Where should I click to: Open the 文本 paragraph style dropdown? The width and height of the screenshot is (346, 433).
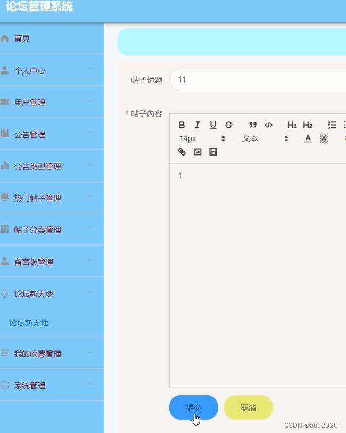click(265, 138)
